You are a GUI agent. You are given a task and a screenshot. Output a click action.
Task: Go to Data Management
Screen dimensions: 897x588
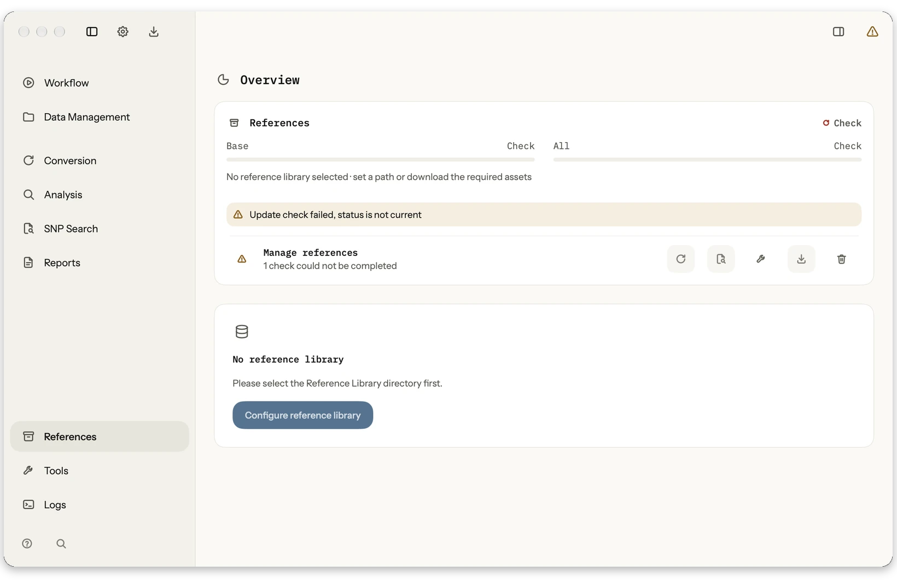tap(100, 117)
